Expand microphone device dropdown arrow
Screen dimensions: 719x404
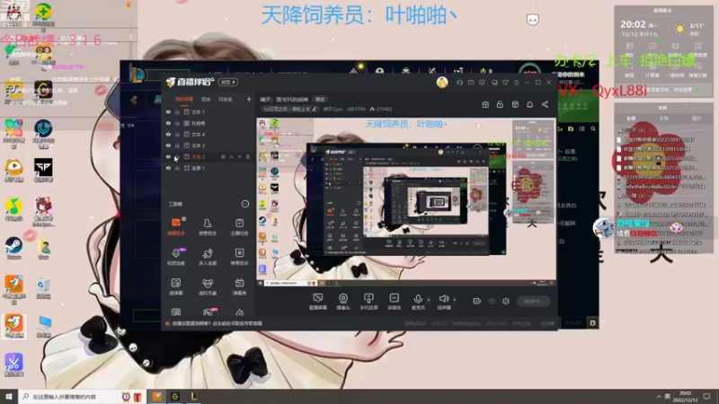click(429, 300)
